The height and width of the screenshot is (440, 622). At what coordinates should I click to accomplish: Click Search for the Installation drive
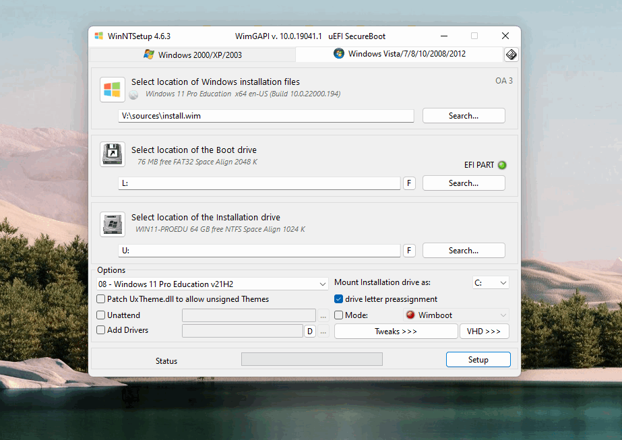[x=464, y=251]
